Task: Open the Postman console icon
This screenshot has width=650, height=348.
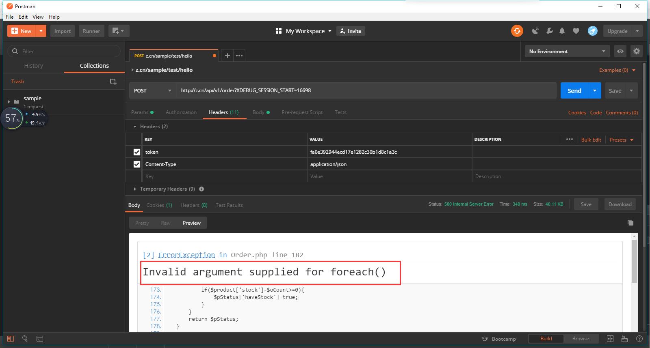Action: (39, 339)
